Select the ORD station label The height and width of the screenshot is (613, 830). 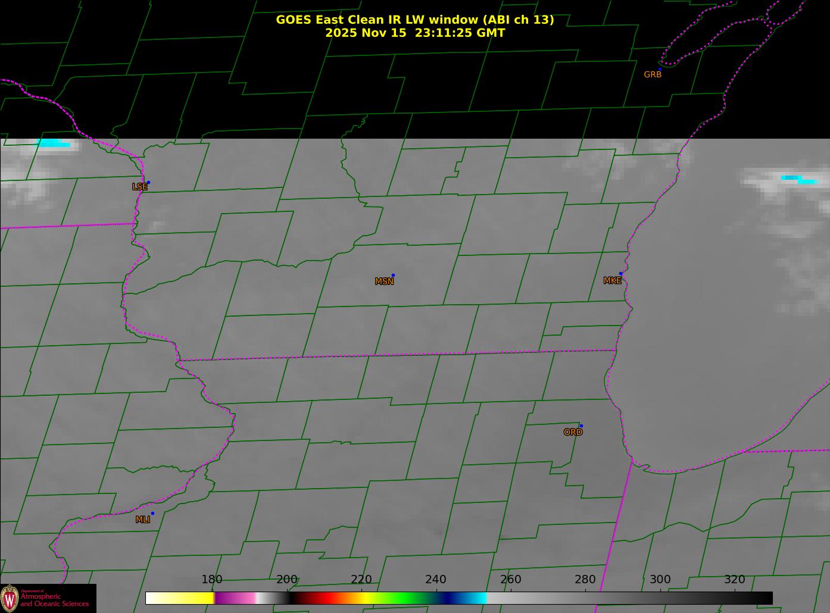pos(573,433)
